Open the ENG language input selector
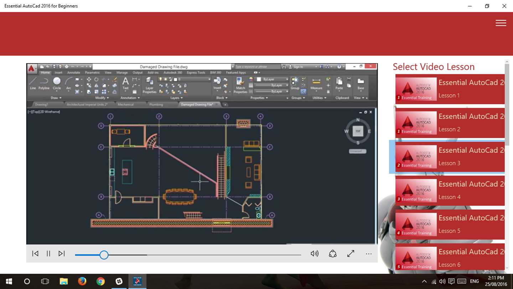 pyautogui.click(x=474, y=282)
